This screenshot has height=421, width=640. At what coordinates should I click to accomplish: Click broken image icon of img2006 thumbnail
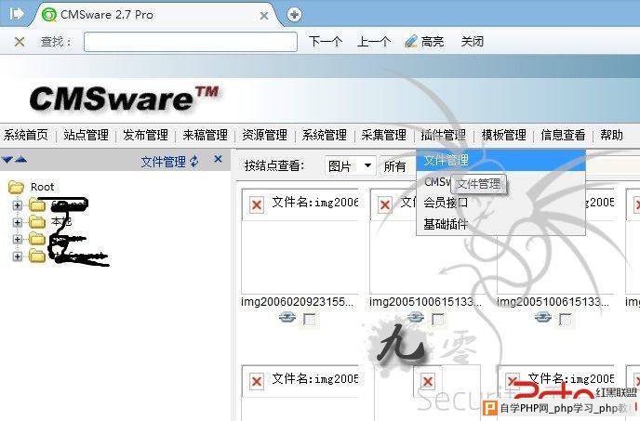[x=257, y=204]
